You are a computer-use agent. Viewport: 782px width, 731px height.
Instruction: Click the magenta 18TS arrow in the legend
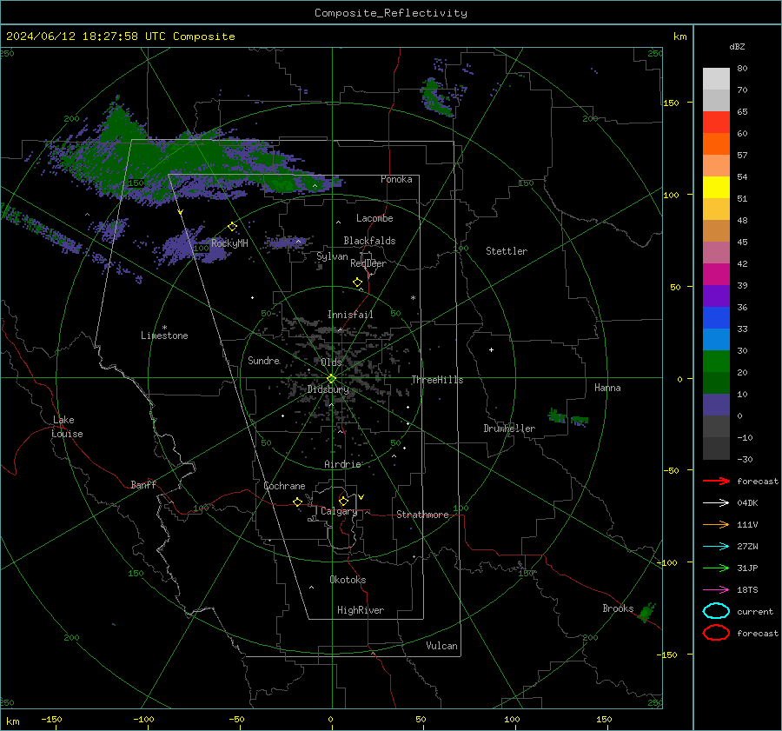pyautogui.click(x=716, y=590)
